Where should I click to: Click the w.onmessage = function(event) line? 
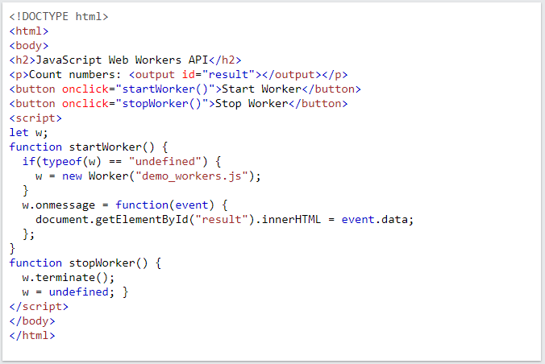[125, 205]
